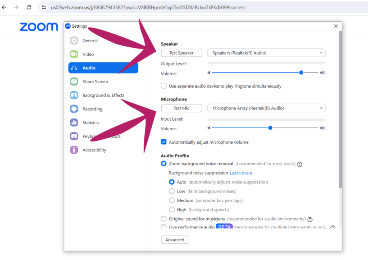Click the Video camera icon
The image size is (368, 260).
tap(74, 54)
